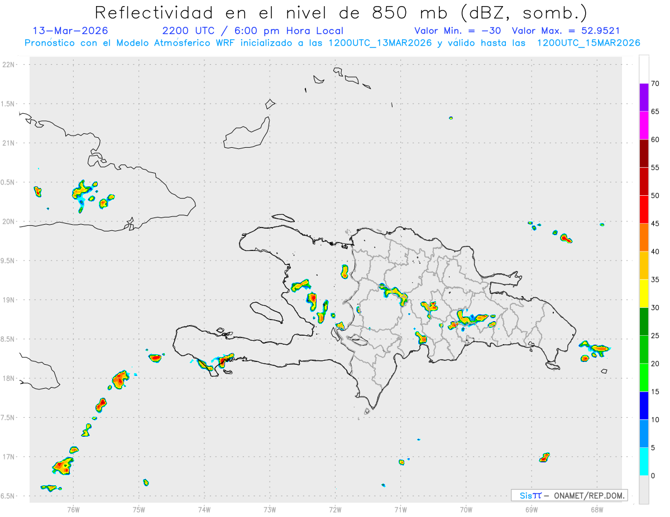The width and height of the screenshot is (670, 517).
Task: Click the colorbar label '35'
Action: coord(655,279)
